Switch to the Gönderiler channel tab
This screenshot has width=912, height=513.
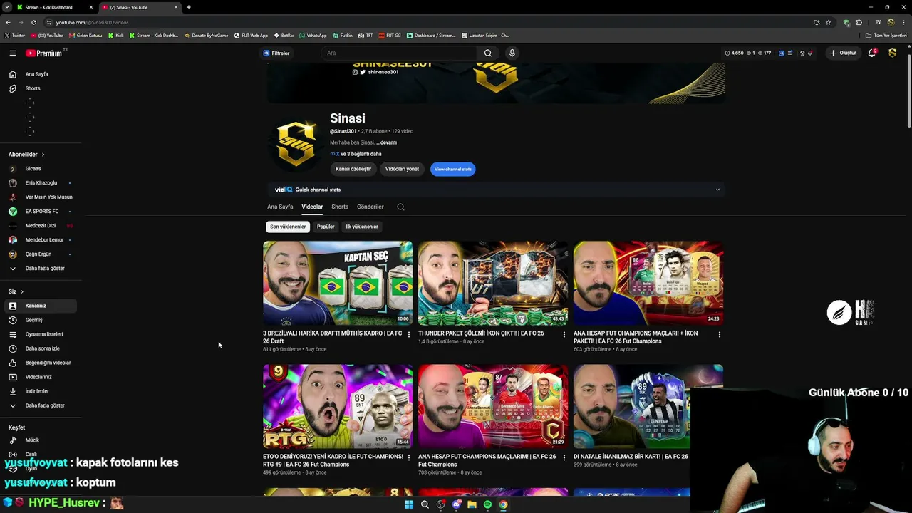[370, 207]
